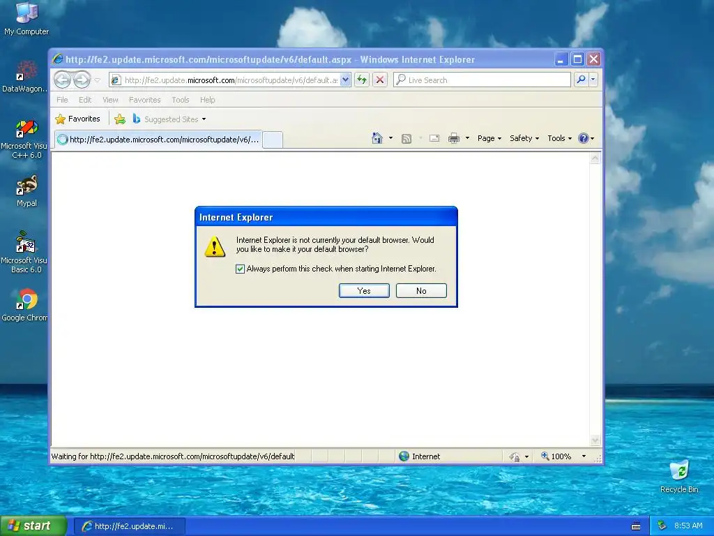Open the Tools command bar menu
Screen dimensions: 714x536
(559, 139)
